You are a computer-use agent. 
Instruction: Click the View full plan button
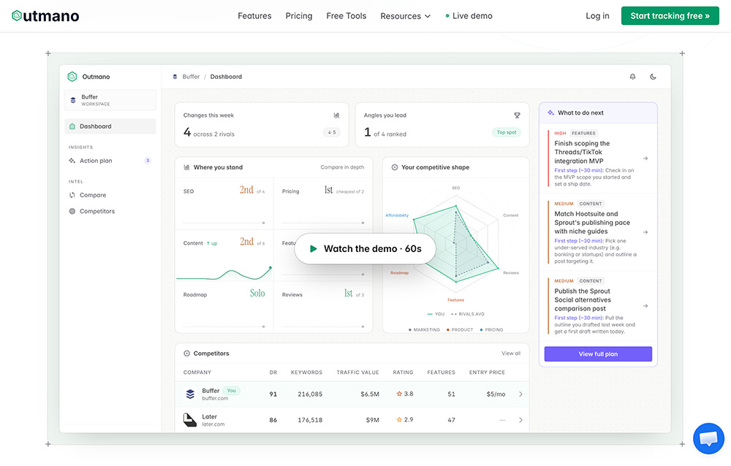598,354
